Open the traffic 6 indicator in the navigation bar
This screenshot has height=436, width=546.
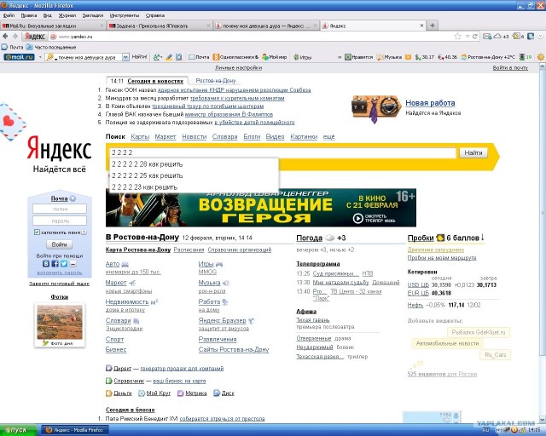point(518,37)
